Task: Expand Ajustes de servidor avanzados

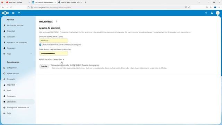Action: (52, 59)
